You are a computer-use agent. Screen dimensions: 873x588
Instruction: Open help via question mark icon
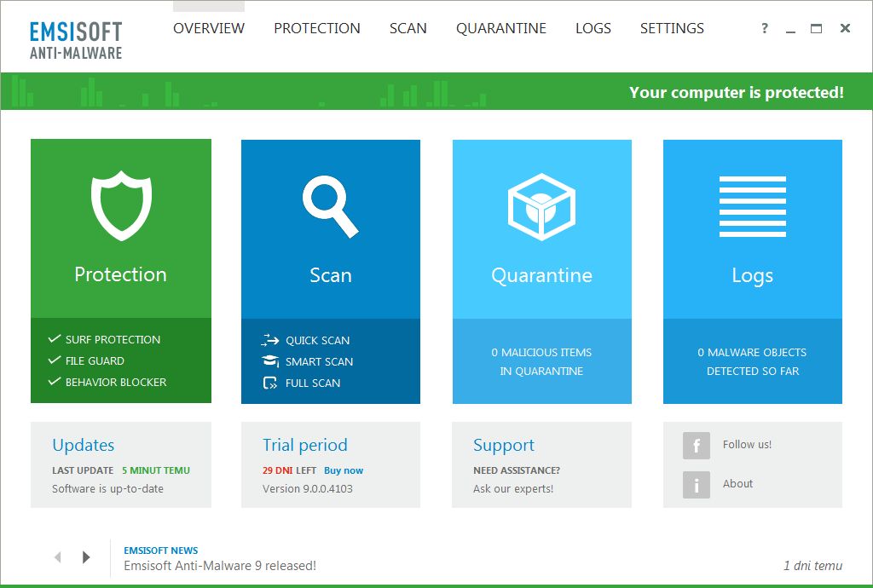[765, 28]
